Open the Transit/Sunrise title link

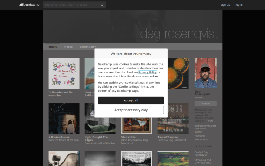(x=168, y=137)
